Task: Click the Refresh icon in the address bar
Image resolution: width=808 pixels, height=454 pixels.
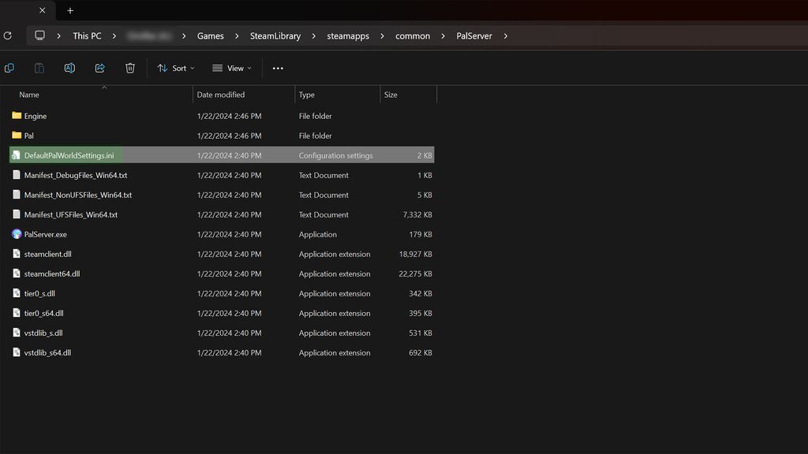Action: pos(8,35)
